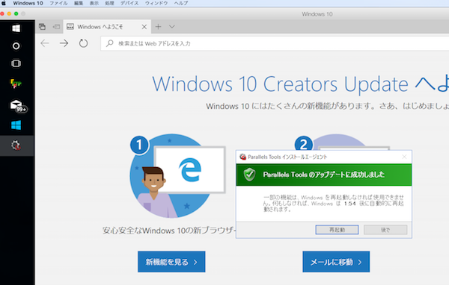449x285 pixels.
Task: Open the ヘルプ menu
Action: 181,3
